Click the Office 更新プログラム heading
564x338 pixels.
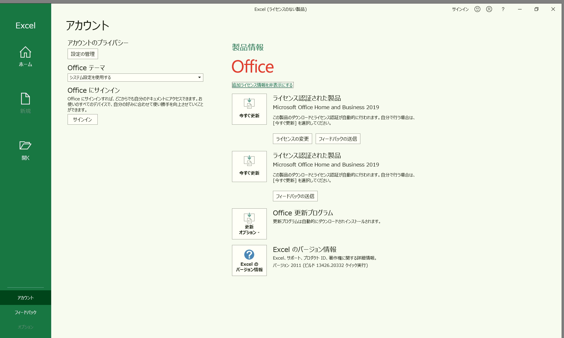[303, 213]
